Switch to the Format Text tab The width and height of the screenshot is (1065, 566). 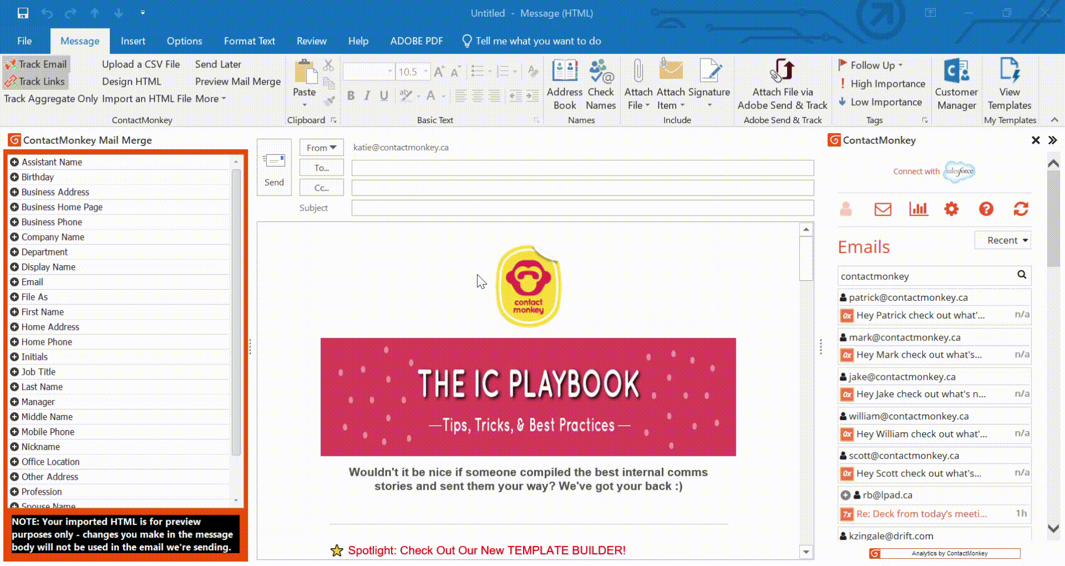click(250, 41)
